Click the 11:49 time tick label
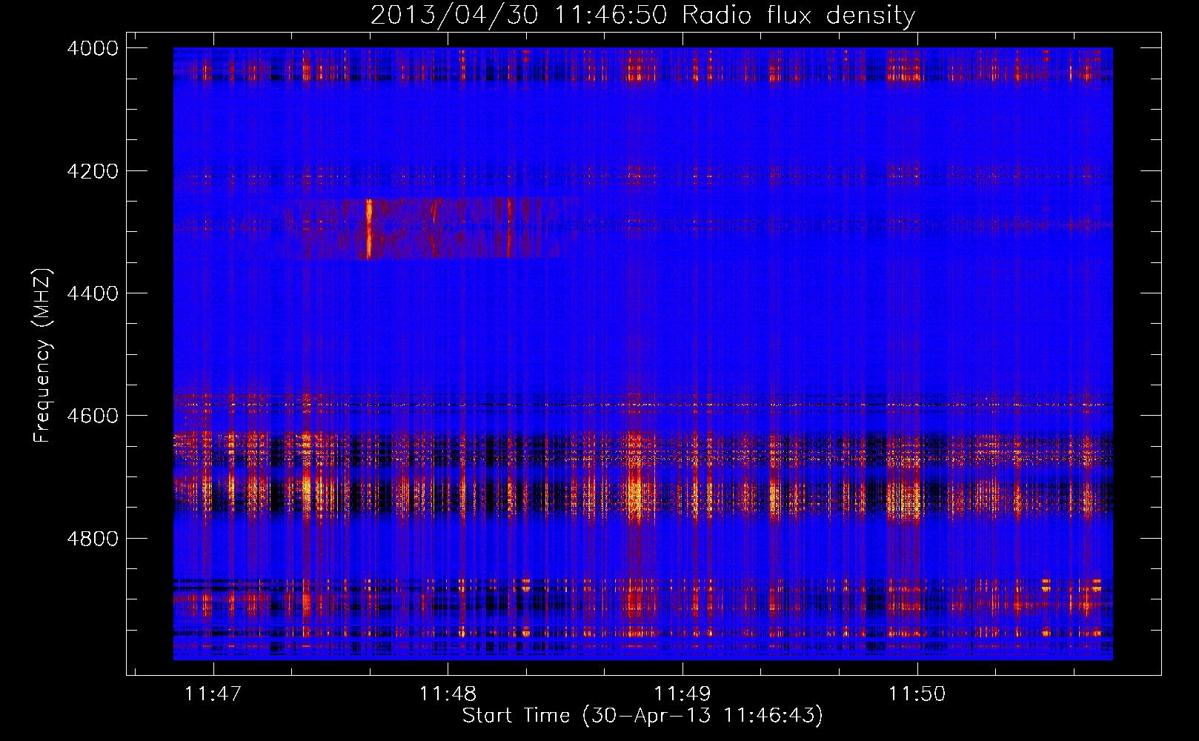This screenshot has height=741, width=1199. (x=682, y=694)
